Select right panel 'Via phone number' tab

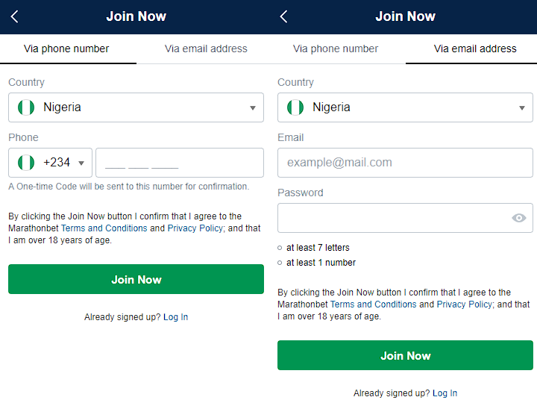click(x=336, y=49)
